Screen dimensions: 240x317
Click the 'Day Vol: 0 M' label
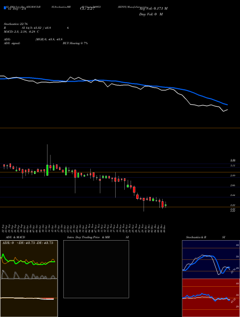[x=151, y=14]
